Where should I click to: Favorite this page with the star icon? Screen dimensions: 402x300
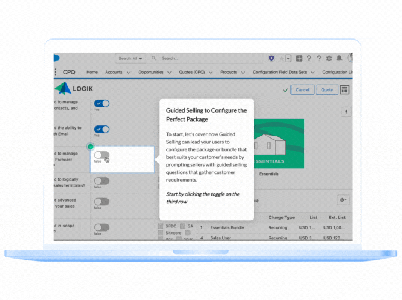pyautogui.click(x=281, y=59)
